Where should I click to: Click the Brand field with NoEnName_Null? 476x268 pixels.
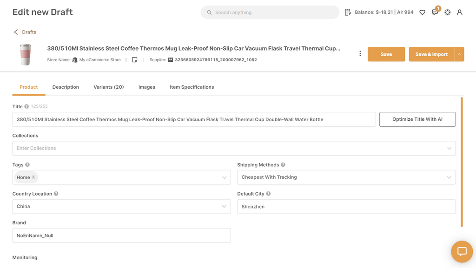[x=121, y=235]
